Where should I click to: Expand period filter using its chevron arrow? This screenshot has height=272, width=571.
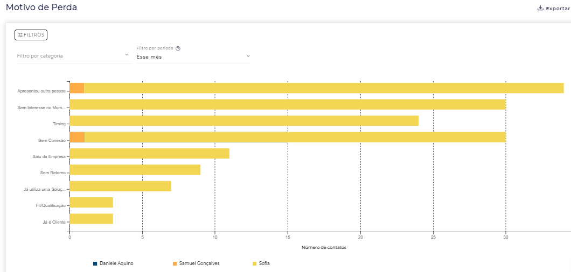click(248, 56)
